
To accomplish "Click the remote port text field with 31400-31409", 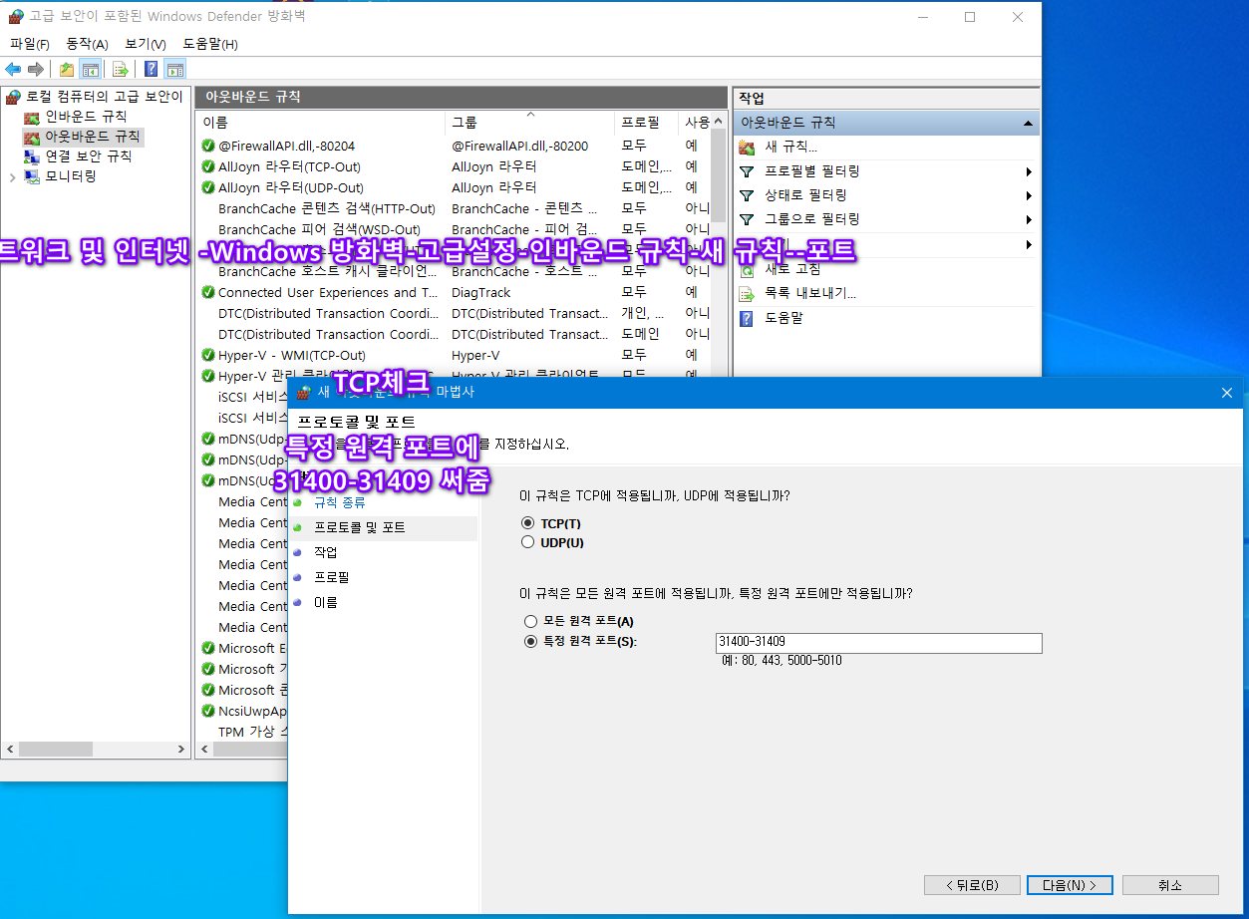I will click(x=878, y=643).
